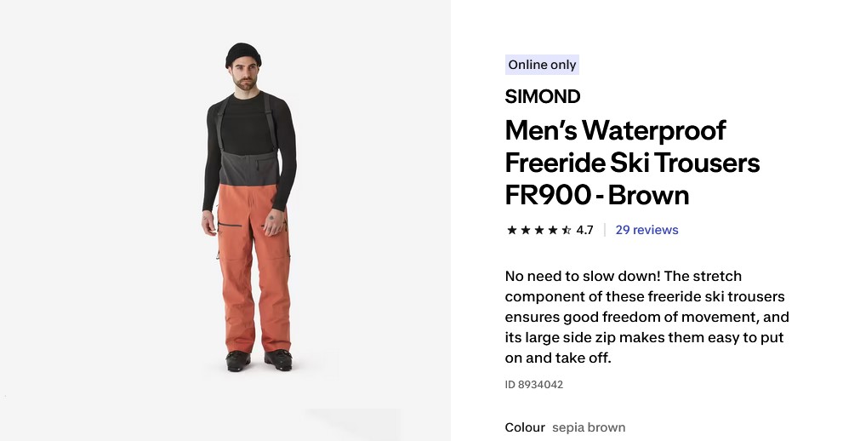Click the sepia brown colour name

tap(589, 427)
